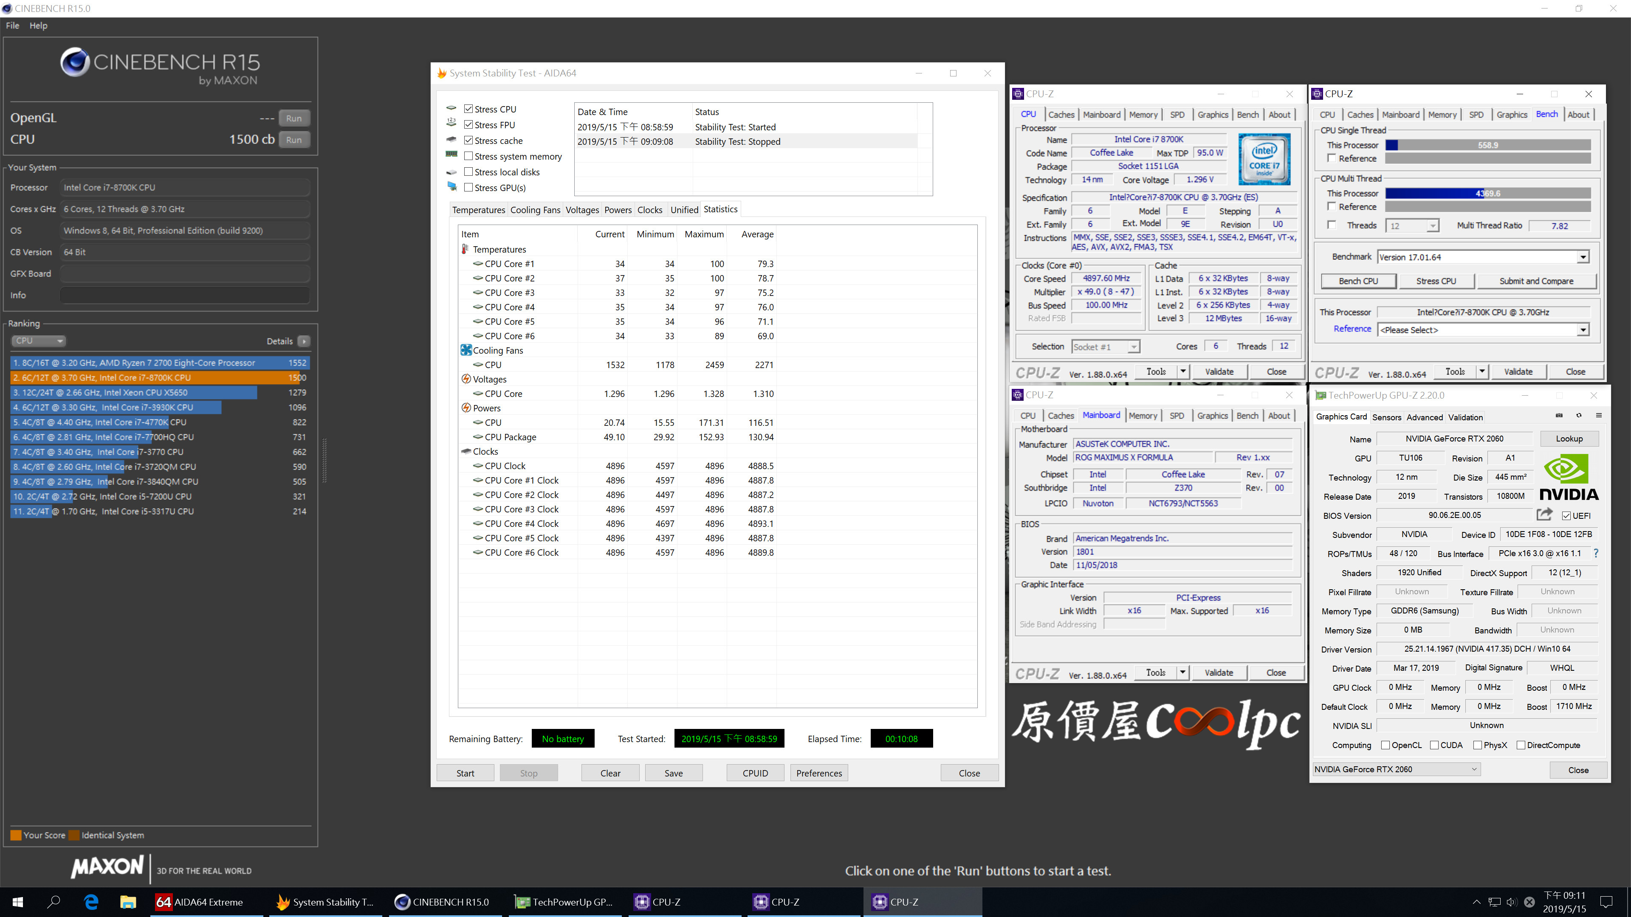Click the CPU Single Thread This Processor bar

[x=1488, y=145]
